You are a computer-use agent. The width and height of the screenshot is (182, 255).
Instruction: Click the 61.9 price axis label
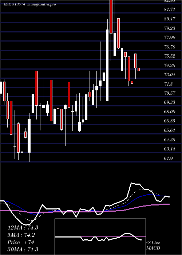click(x=168, y=158)
